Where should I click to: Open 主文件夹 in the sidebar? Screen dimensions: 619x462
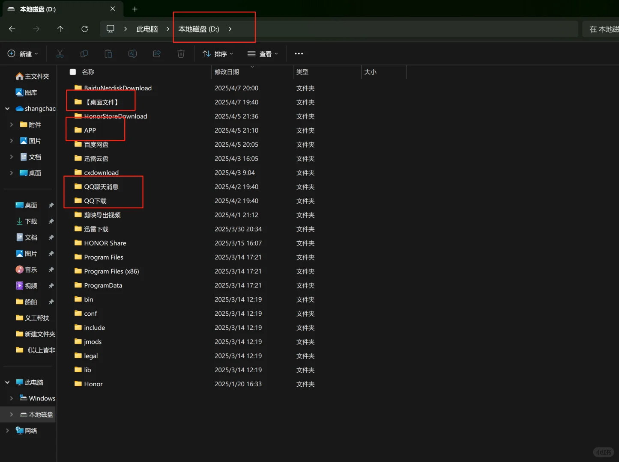(x=32, y=77)
